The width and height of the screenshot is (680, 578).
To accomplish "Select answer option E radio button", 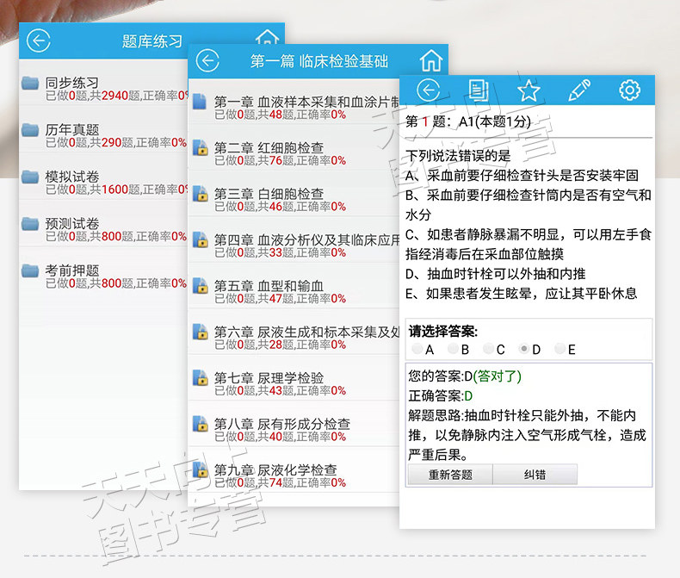I will click(559, 349).
